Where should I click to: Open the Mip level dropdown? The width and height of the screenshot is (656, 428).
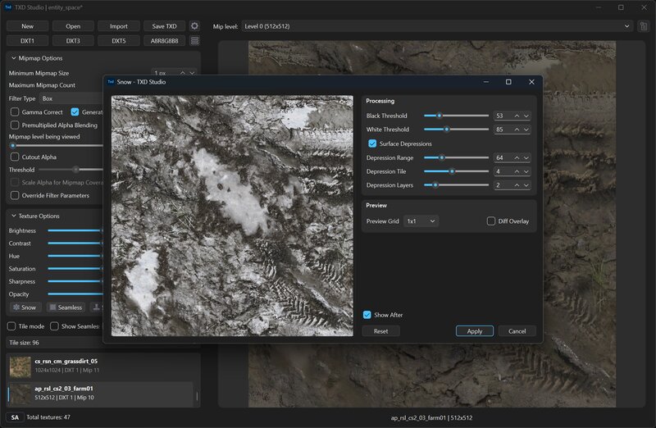tap(436, 26)
